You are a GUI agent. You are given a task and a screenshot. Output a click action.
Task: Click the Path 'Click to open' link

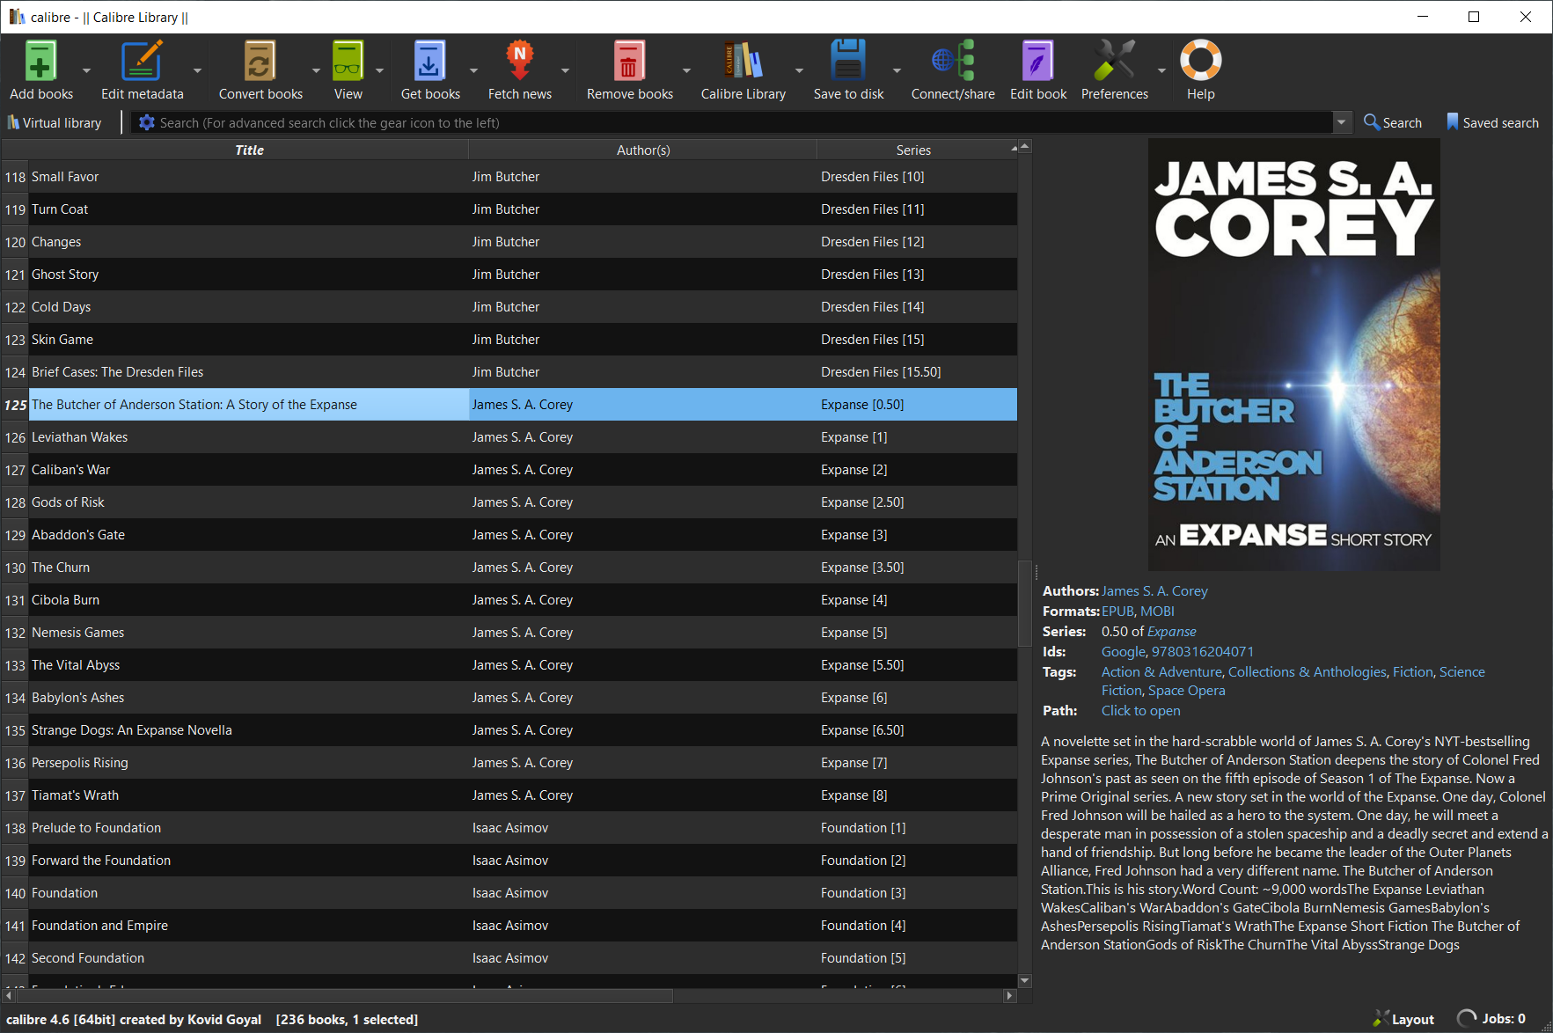(1140, 711)
